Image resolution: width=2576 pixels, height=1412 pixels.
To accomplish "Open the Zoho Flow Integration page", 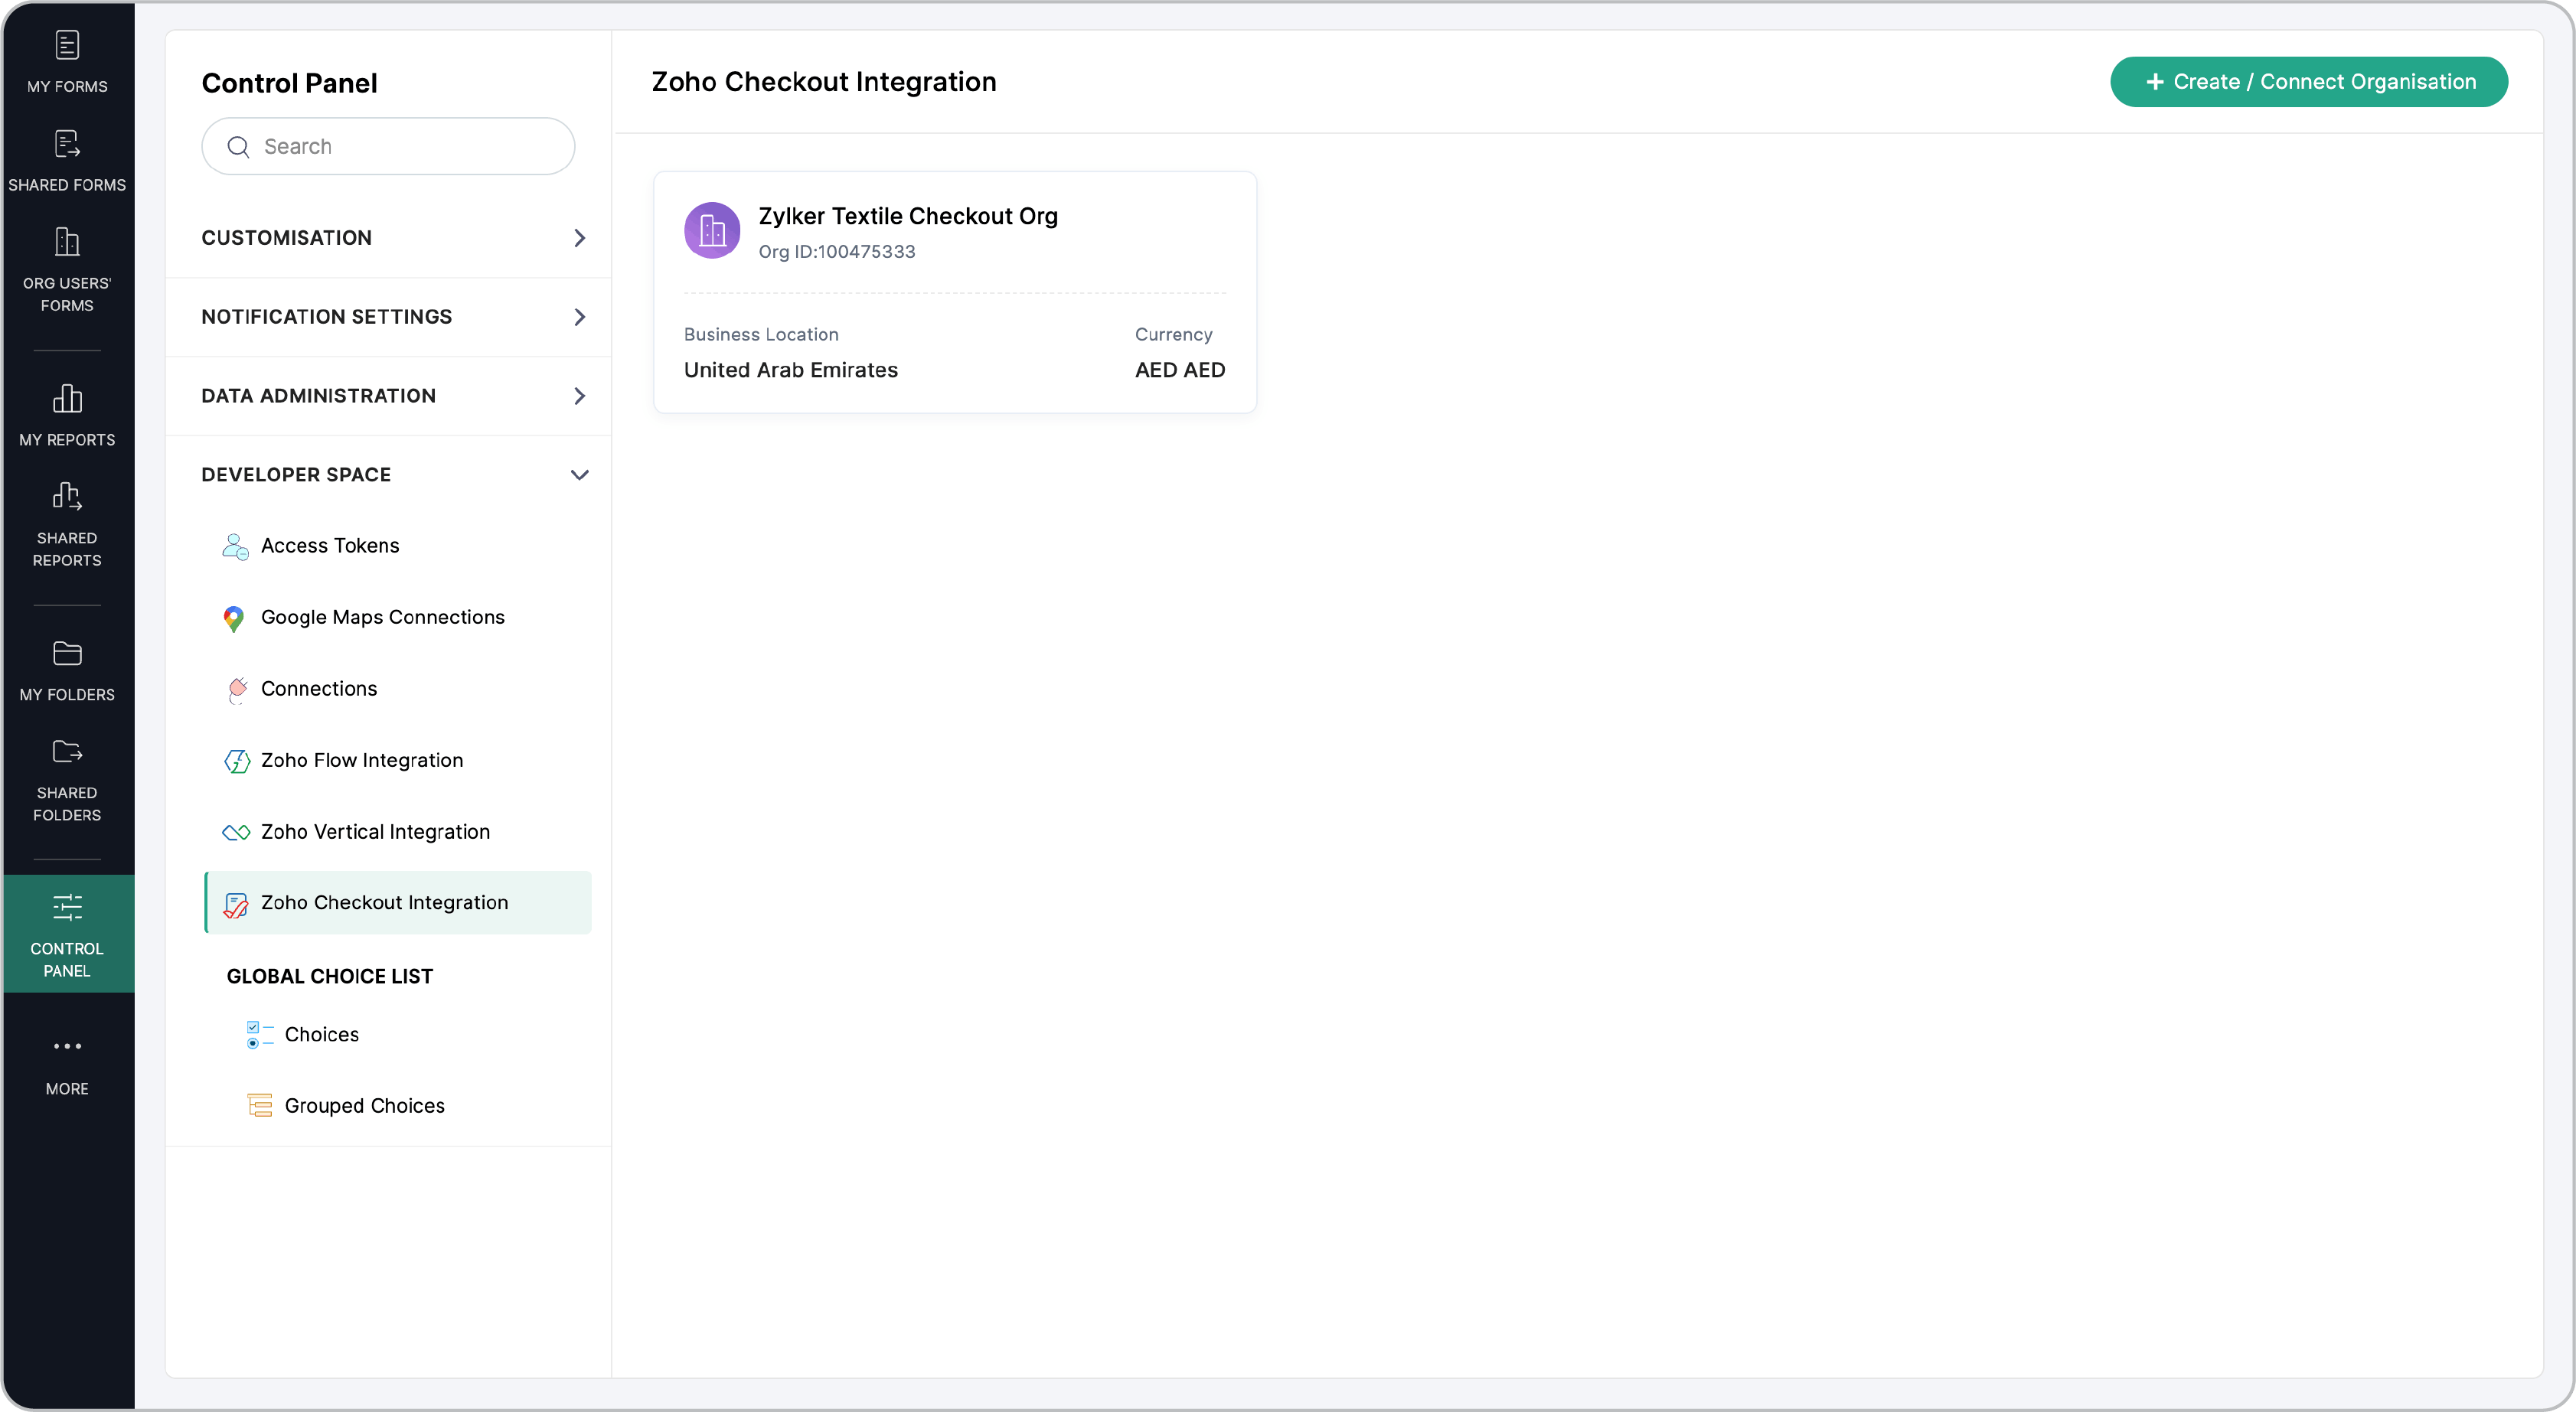I will tap(362, 759).
